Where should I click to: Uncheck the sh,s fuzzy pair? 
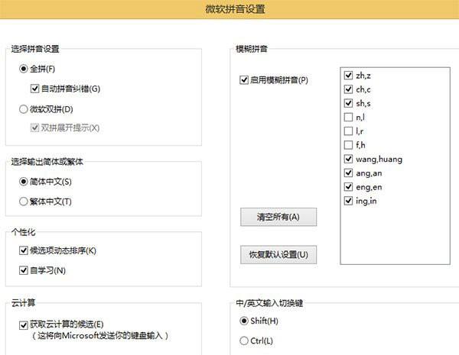[x=349, y=103]
